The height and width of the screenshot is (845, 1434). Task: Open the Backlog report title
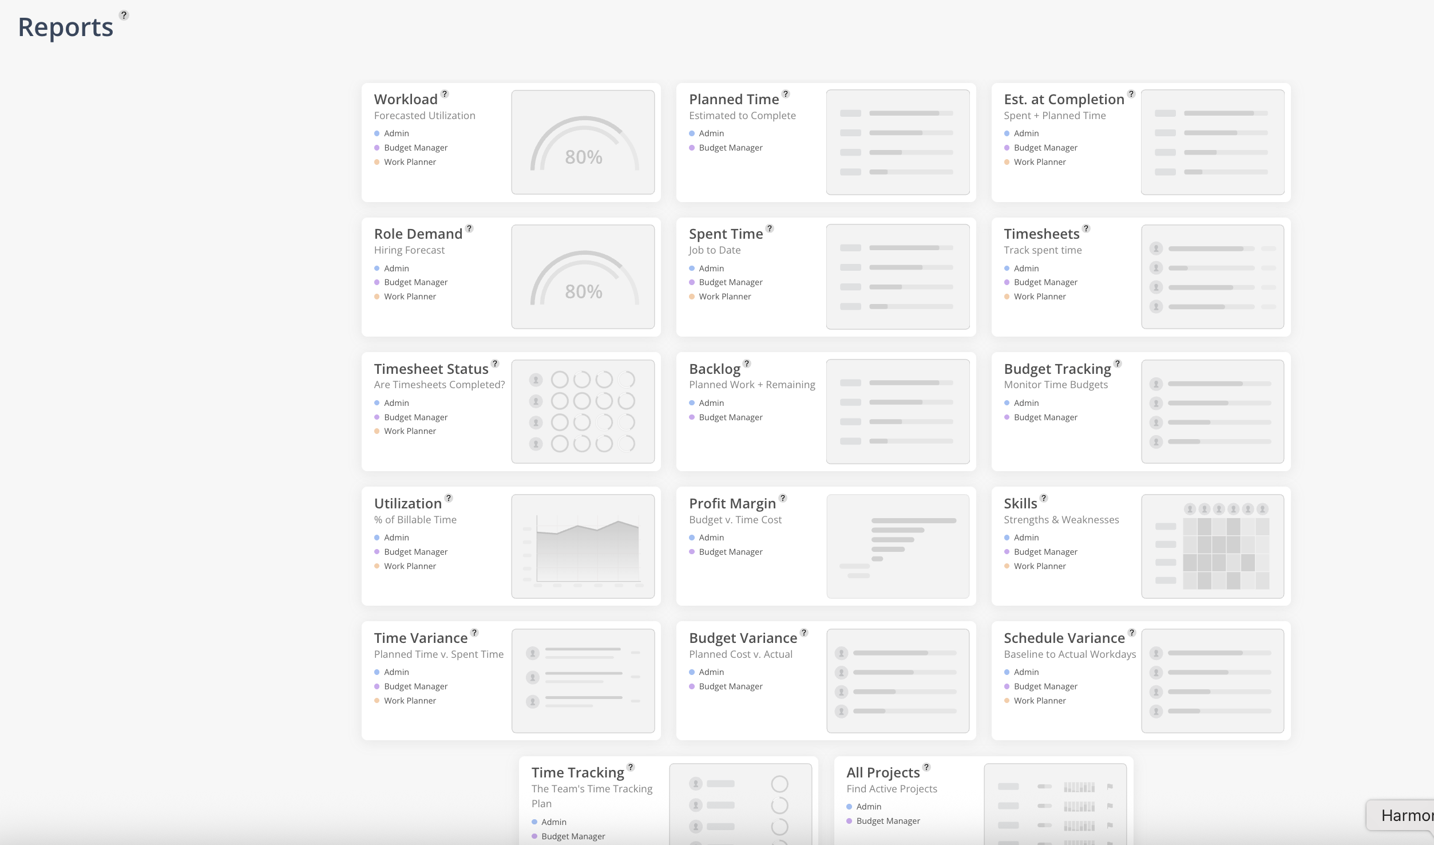[714, 369]
